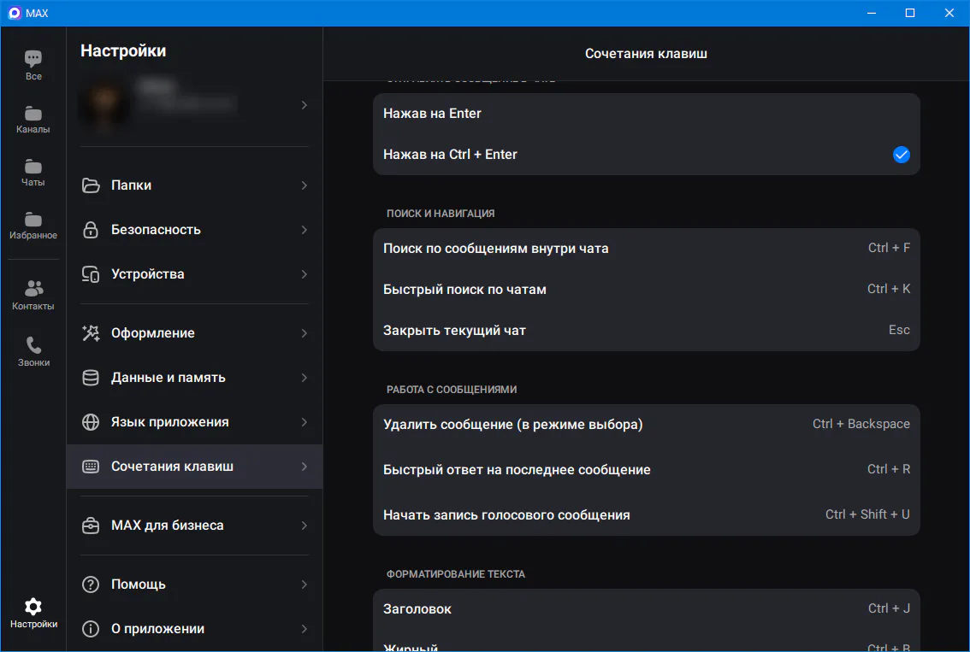Open the Чаты folder in sidebar
Viewport: 970px width, 652px height.
tap(33, 167)
